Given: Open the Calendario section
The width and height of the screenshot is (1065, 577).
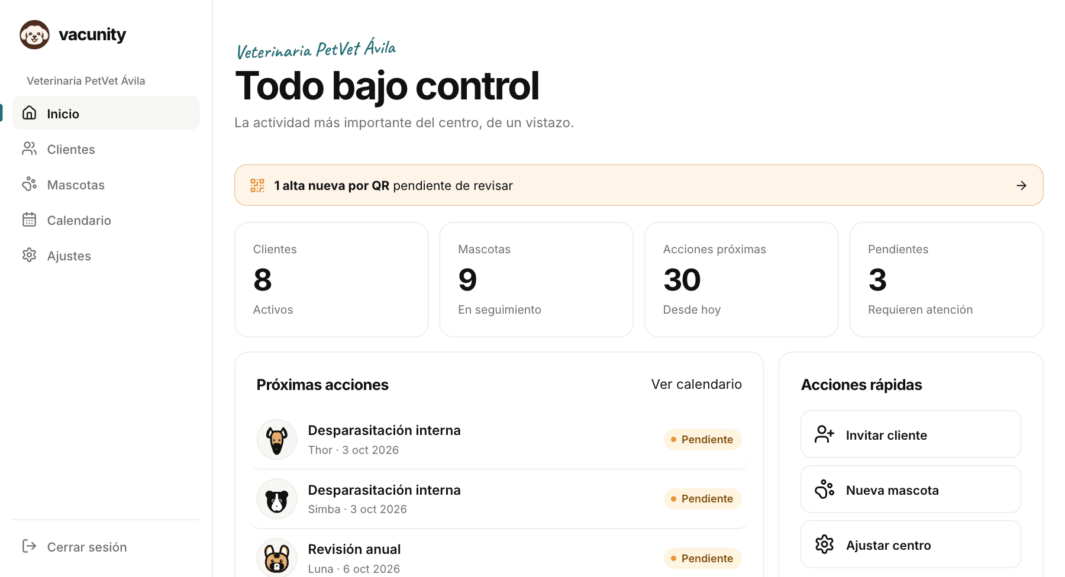Looking at the screenshot, I should pyautogui.click(x=106, y=220).
